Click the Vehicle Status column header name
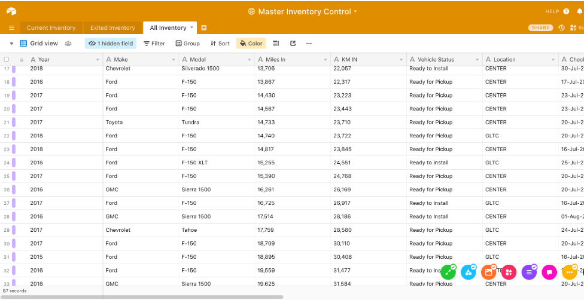 (436, 60)
